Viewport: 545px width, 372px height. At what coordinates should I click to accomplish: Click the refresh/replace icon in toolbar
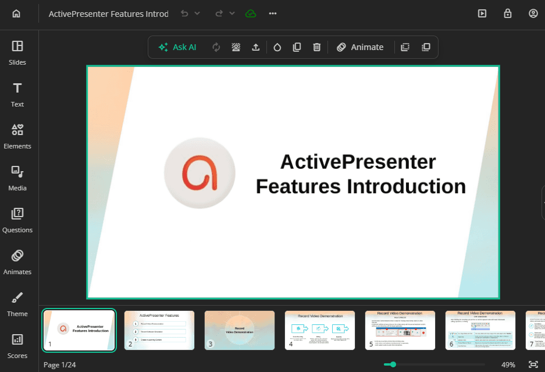coord(216,47)
